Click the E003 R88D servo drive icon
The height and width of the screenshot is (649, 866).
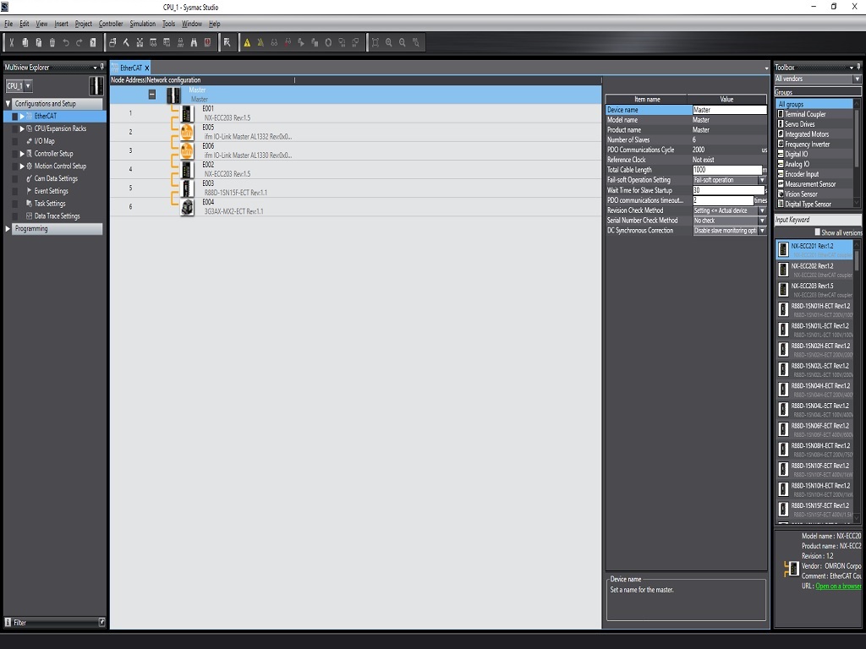187,188
